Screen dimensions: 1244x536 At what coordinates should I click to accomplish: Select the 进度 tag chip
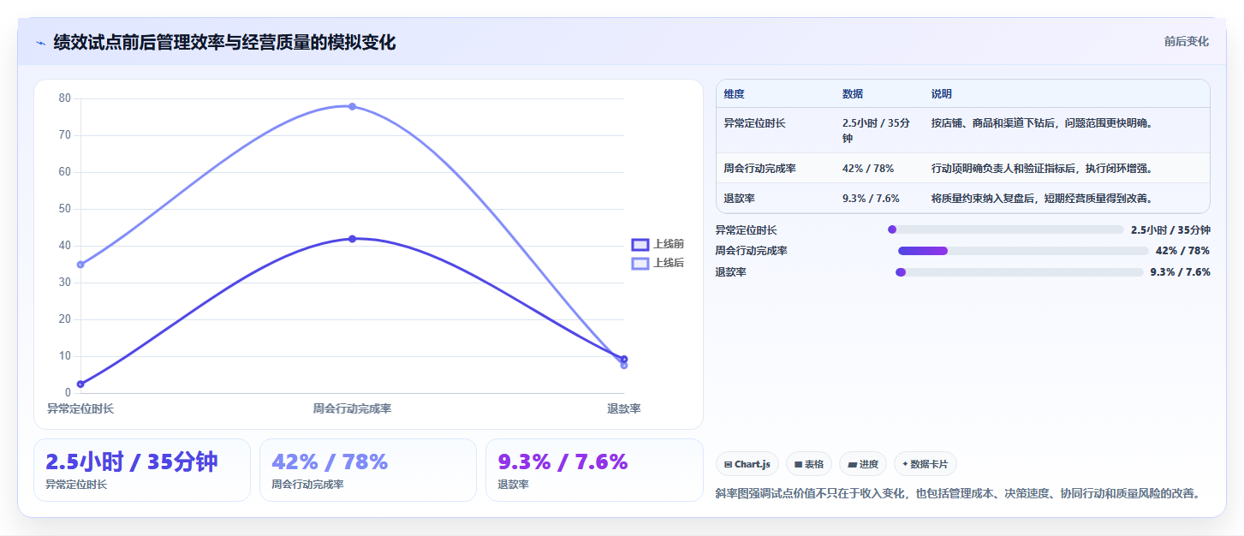tap(863, 464)
